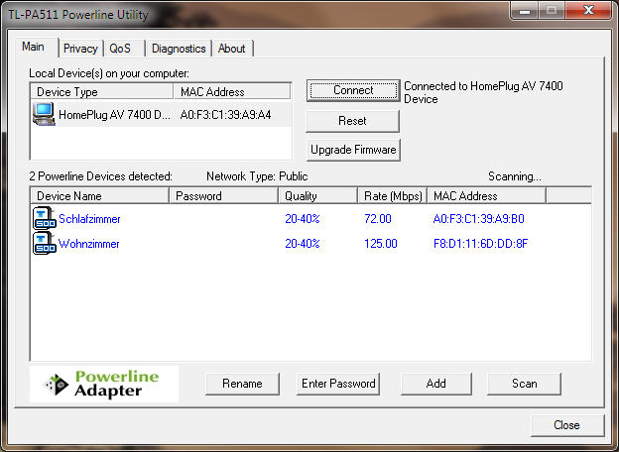The width and height of the screenshot is (619, 452).
Task: Select the Schlafzimmer adapter icon
Action: (x=45, y=218)
